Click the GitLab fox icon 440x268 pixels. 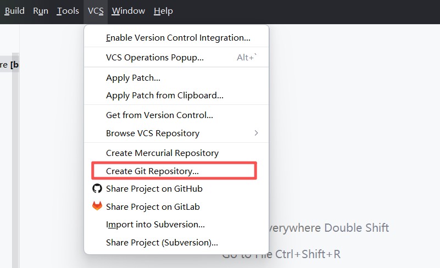pos(97,207)
